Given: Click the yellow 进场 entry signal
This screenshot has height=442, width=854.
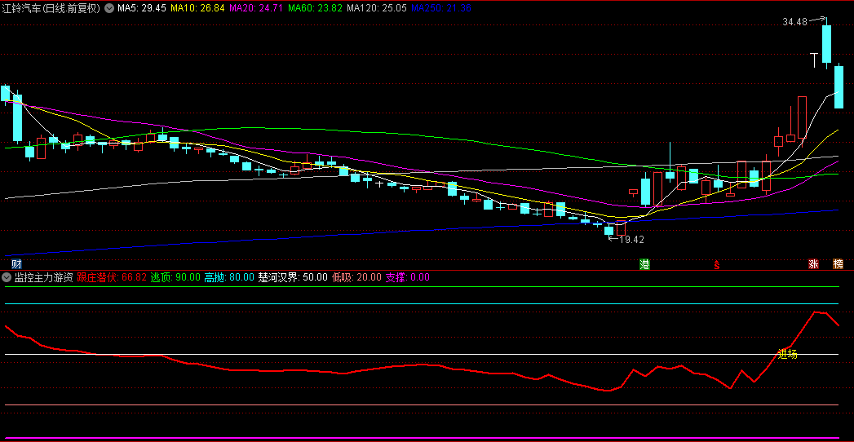Looking at the screenshot, I should point(787,354).
